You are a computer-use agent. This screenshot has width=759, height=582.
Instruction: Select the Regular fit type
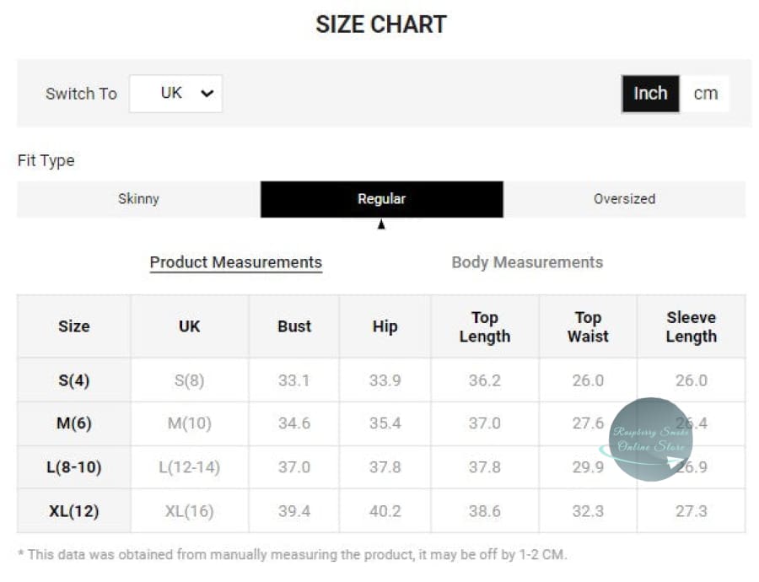point(381,199)
